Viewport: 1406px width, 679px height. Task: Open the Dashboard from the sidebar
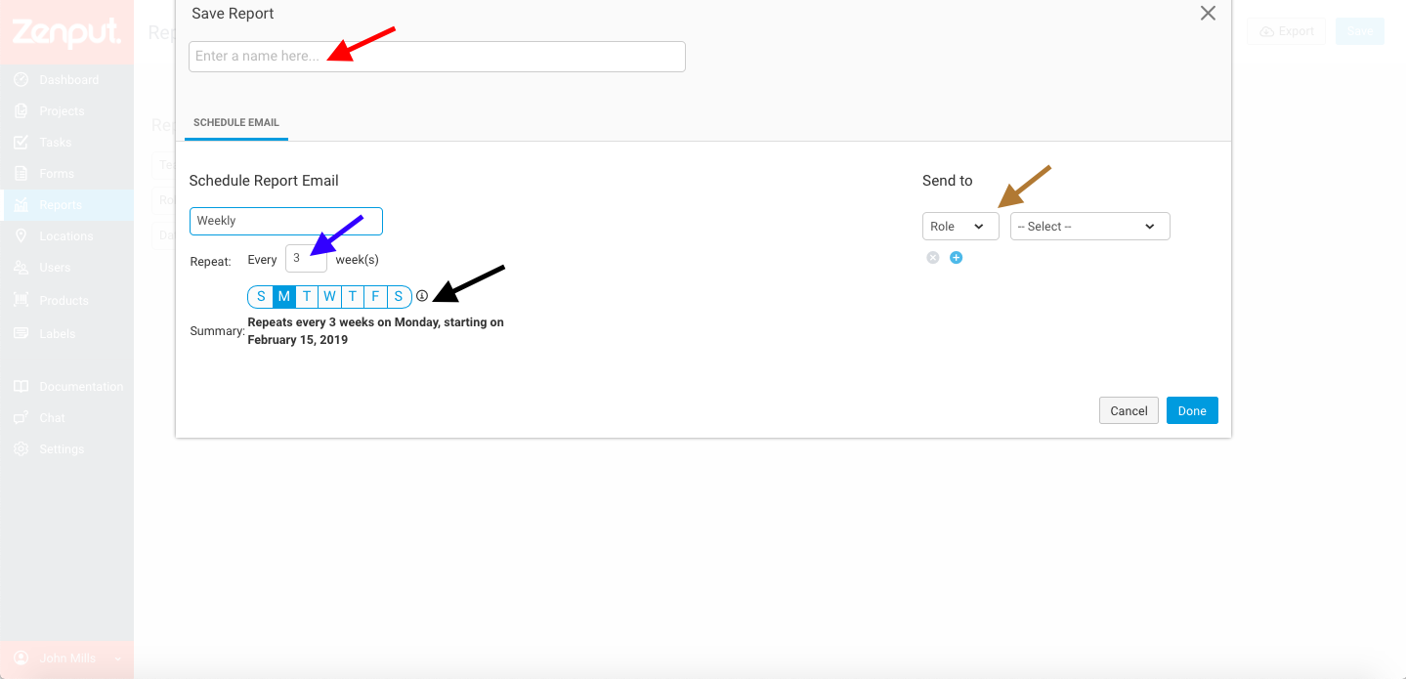[68, 79]
